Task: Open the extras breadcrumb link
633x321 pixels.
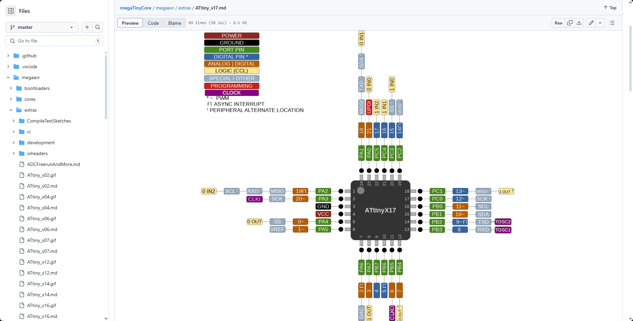Action: tap(185, 8)
